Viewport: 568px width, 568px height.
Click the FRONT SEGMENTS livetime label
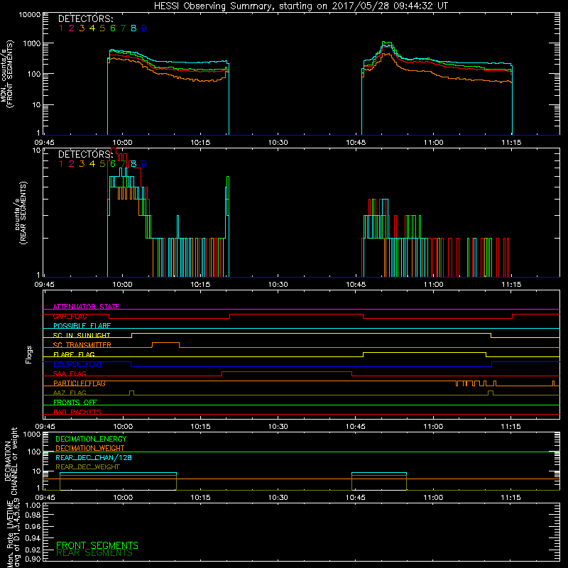(x=97, y=545)
